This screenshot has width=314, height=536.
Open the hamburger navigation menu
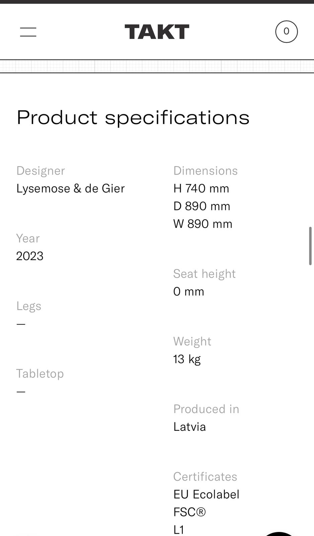(28, 32)
